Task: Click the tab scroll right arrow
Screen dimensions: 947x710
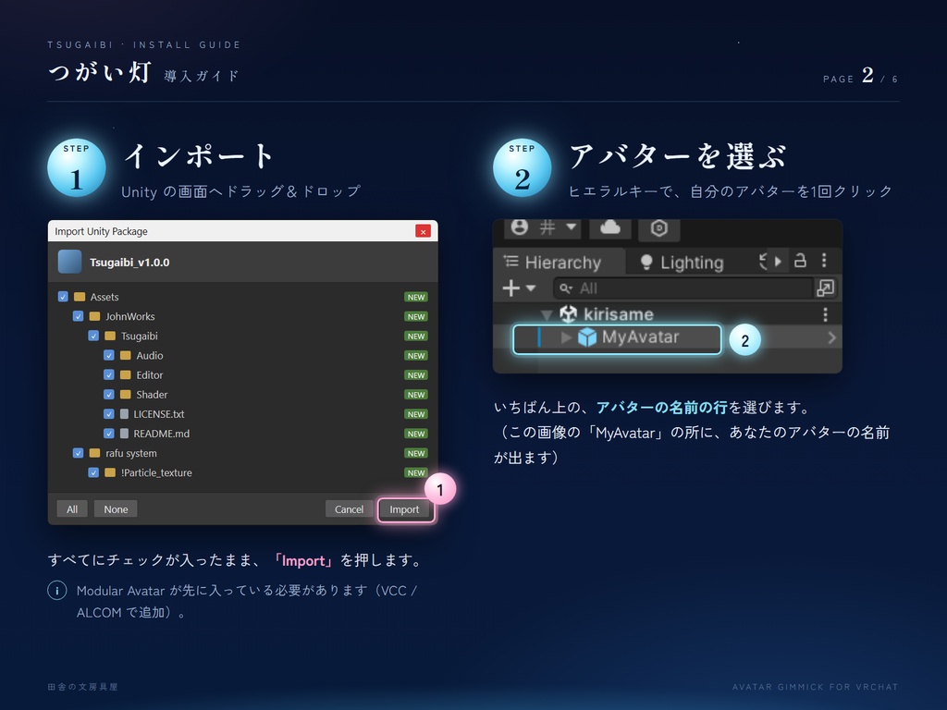Action: coord(778,262)
